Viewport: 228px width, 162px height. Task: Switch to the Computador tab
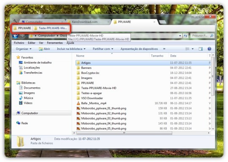pos(42,22)
